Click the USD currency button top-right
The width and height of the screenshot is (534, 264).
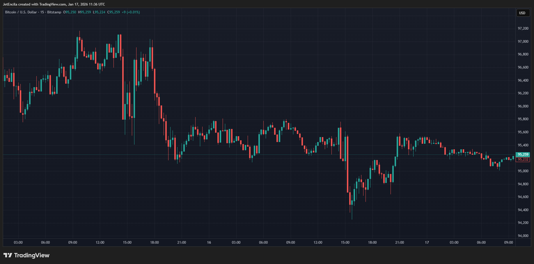523,13
